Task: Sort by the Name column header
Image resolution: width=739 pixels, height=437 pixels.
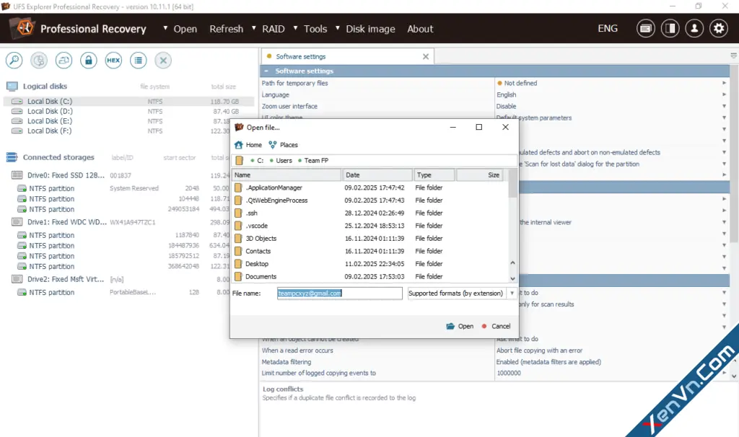Action: (x=287, y=175)
